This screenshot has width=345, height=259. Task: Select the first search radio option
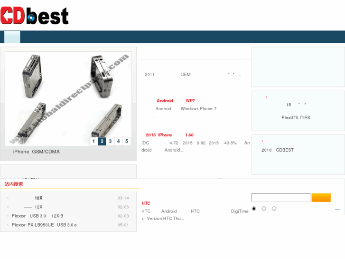254,209
